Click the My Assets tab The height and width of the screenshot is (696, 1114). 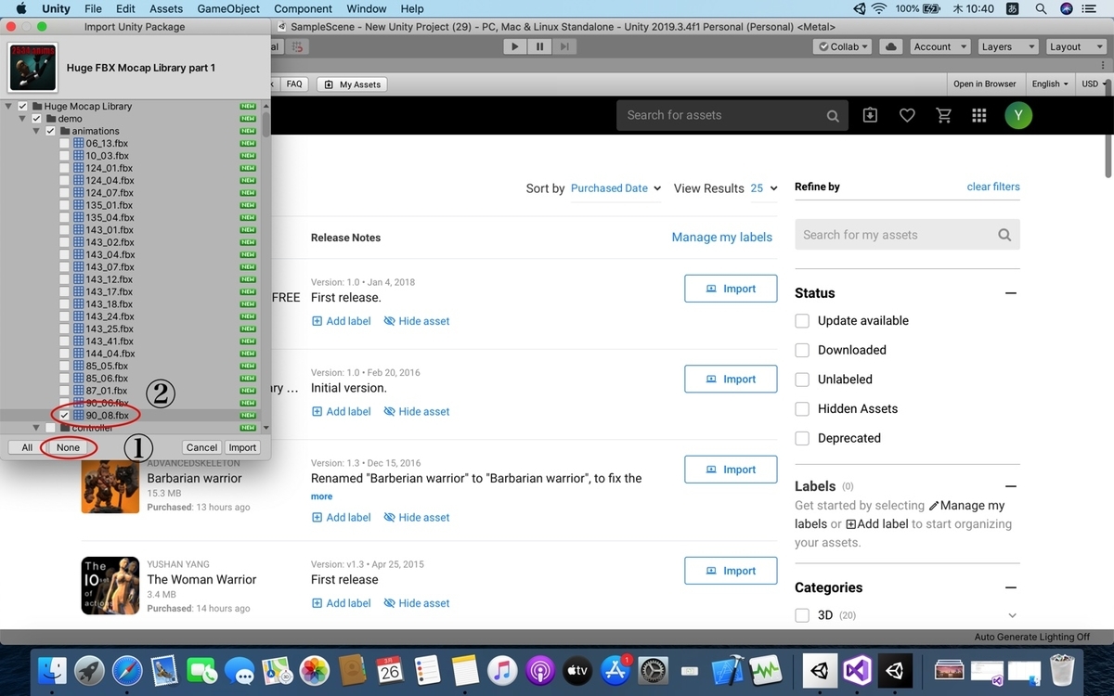coord(353,84)
